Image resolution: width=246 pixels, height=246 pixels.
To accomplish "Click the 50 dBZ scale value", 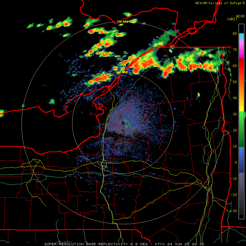I will pyautogui.click(x=235, y=82).
